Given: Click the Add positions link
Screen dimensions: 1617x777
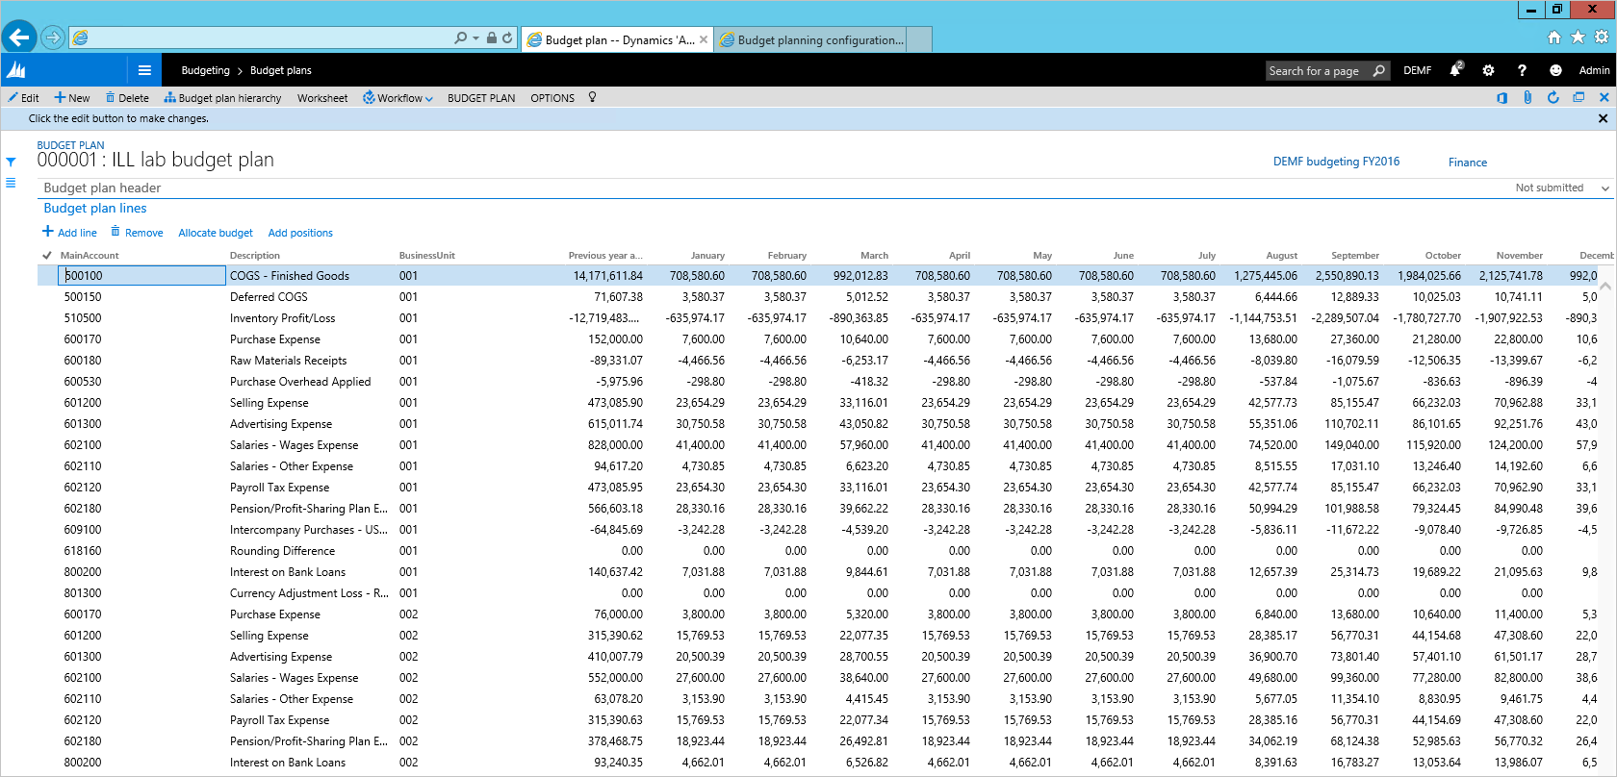Looking at the screenshot, I should pos(300,233).
